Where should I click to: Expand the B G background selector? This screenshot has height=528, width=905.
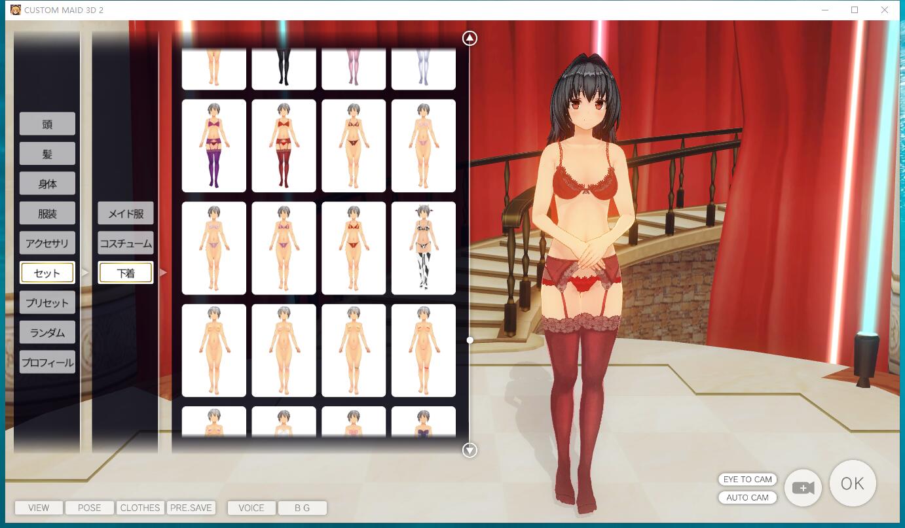click(302, 508)
